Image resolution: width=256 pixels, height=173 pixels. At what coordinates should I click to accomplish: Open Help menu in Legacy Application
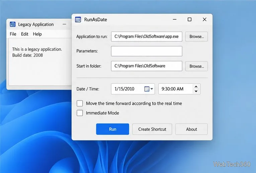[x=37, y=34]
